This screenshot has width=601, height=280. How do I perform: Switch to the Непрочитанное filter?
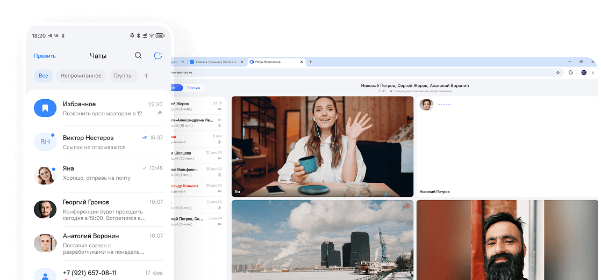click(81, 76)
